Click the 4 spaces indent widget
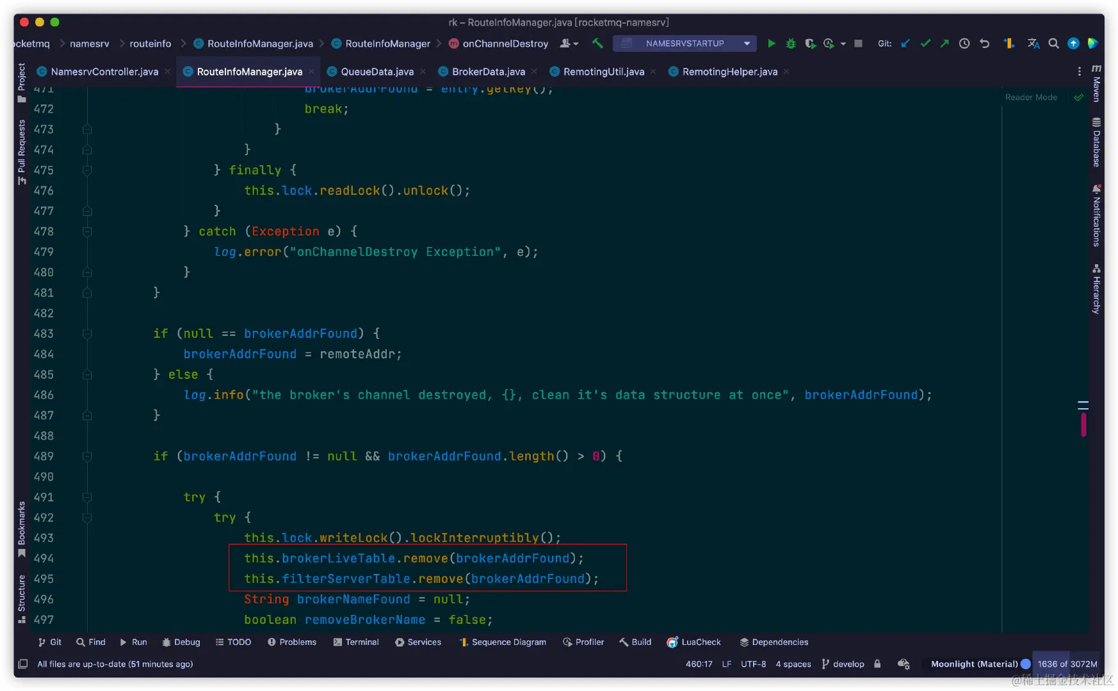The height and width of the screenshot is (691, 1118). (793, 664)
